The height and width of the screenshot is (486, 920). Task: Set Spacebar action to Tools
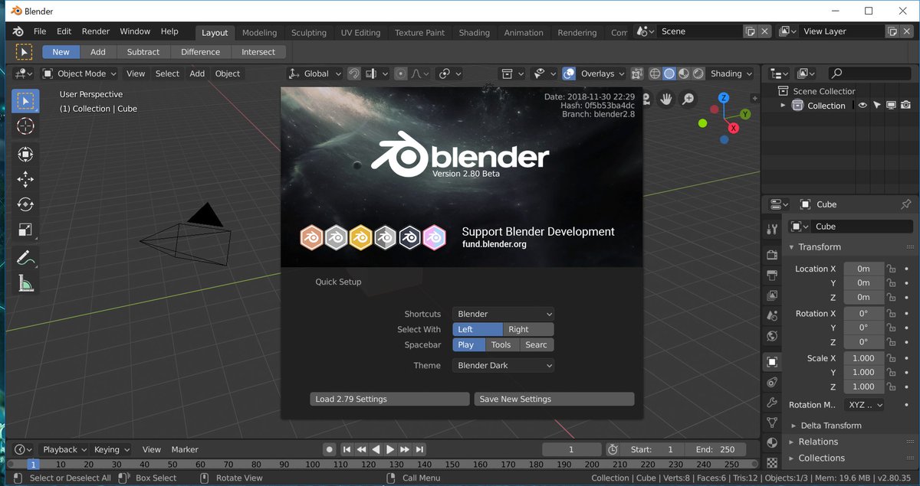(x=502, y=344)
